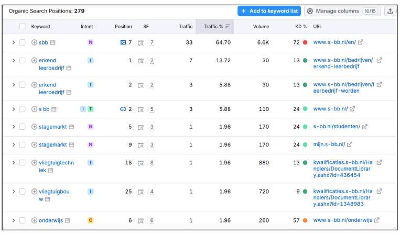
Task: Click add-keyword plus icon beside onderwijs
Action: click(34, 220)
